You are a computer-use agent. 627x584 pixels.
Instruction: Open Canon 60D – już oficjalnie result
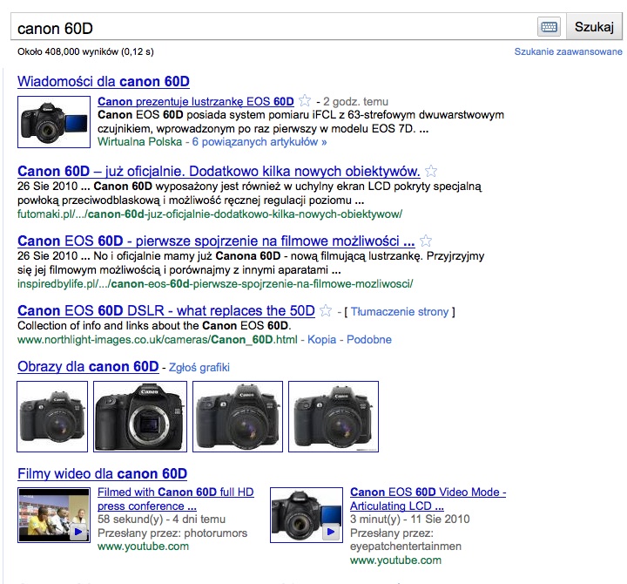tap(219, 171)
